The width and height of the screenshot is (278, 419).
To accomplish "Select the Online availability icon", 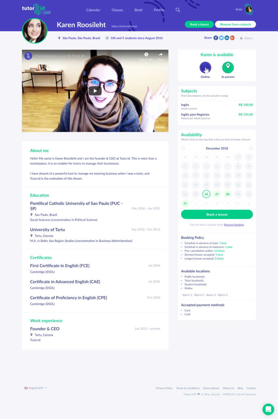I will [x=205, y=68].
